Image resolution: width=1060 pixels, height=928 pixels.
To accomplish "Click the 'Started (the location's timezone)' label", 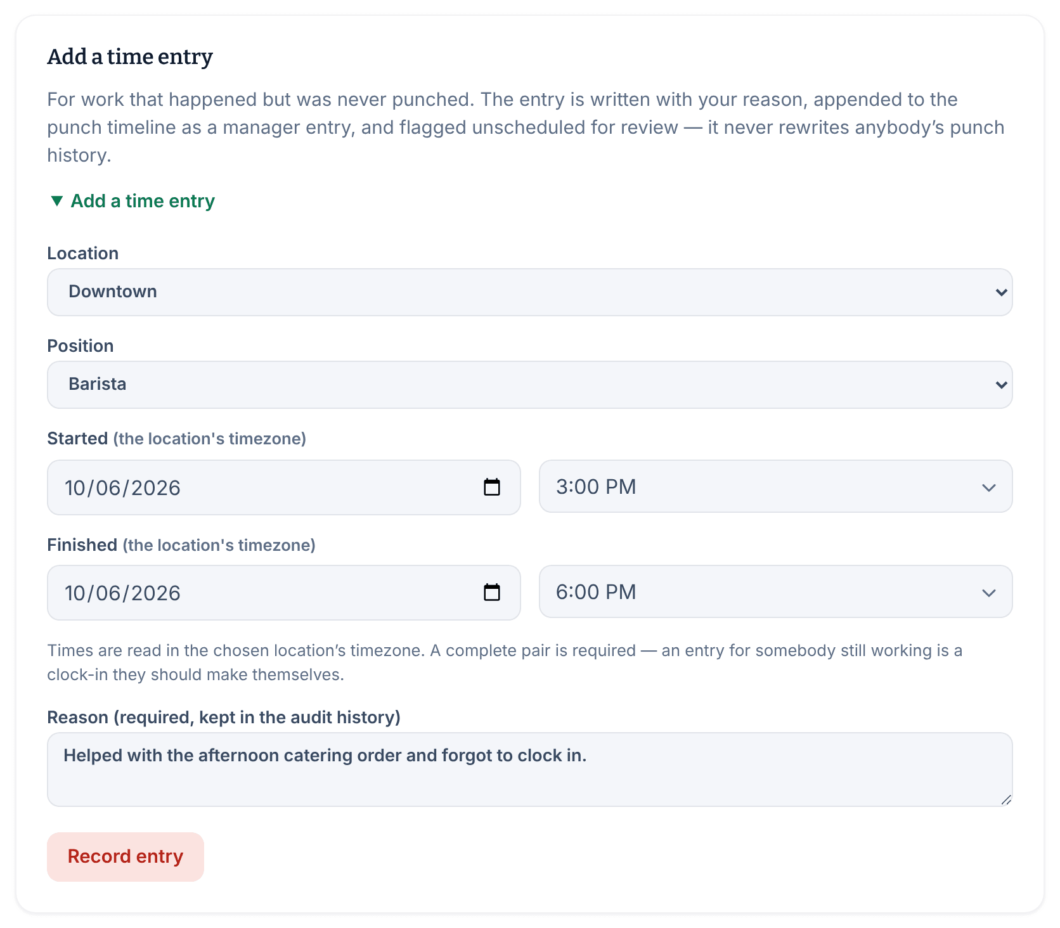I will click(177, 439).
